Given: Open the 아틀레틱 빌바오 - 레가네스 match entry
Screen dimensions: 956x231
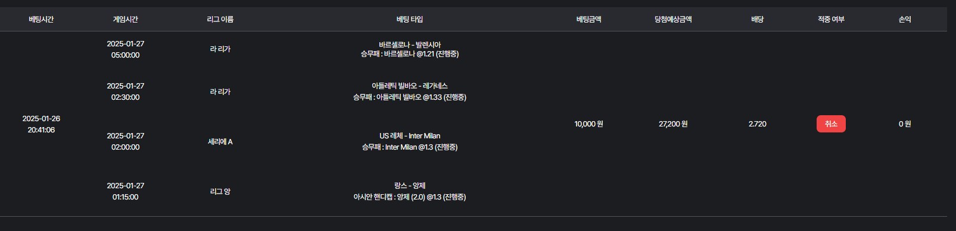Looking at the screenshot, I should [x=410, y=86].
